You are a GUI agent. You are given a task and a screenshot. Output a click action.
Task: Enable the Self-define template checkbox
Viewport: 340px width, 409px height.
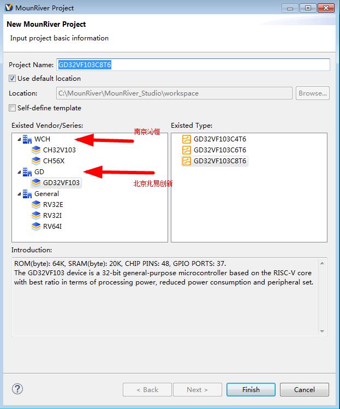click(x=12, y=108)
